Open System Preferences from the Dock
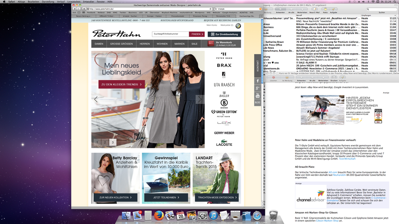This screenshot has height=224, width=399. click(203, 216)
